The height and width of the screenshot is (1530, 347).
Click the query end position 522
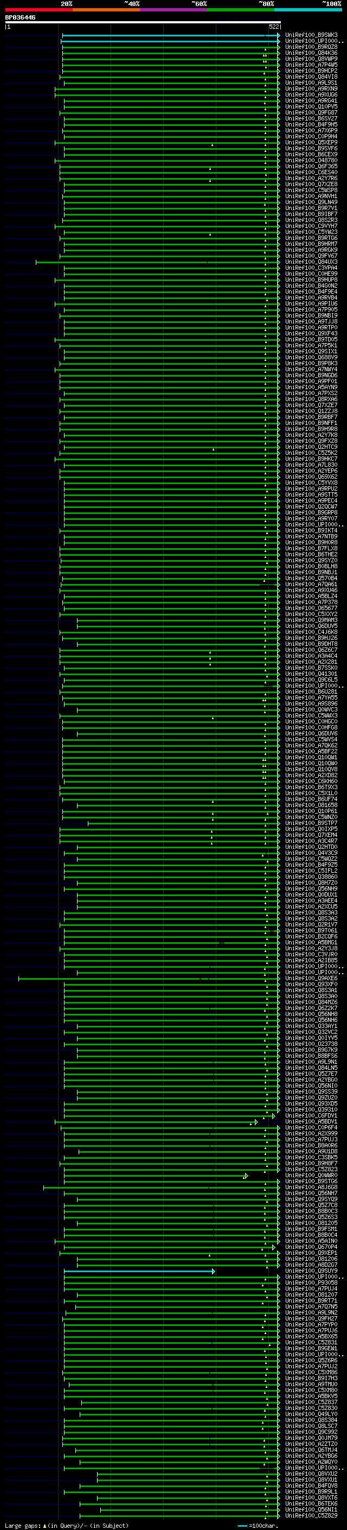click(273, 27)
